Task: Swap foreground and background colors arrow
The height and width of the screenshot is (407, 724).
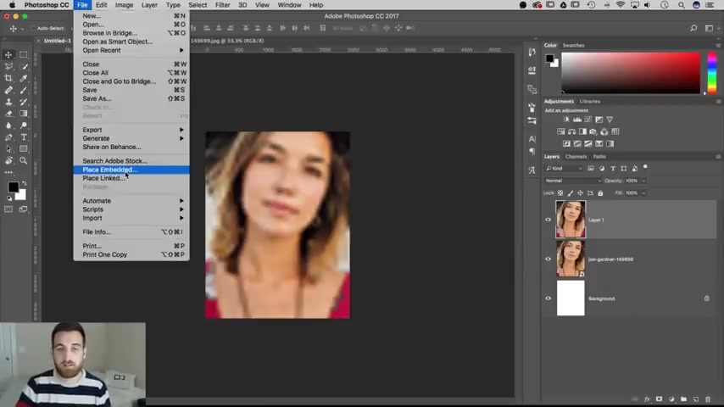Action: [x=24, y=183]
